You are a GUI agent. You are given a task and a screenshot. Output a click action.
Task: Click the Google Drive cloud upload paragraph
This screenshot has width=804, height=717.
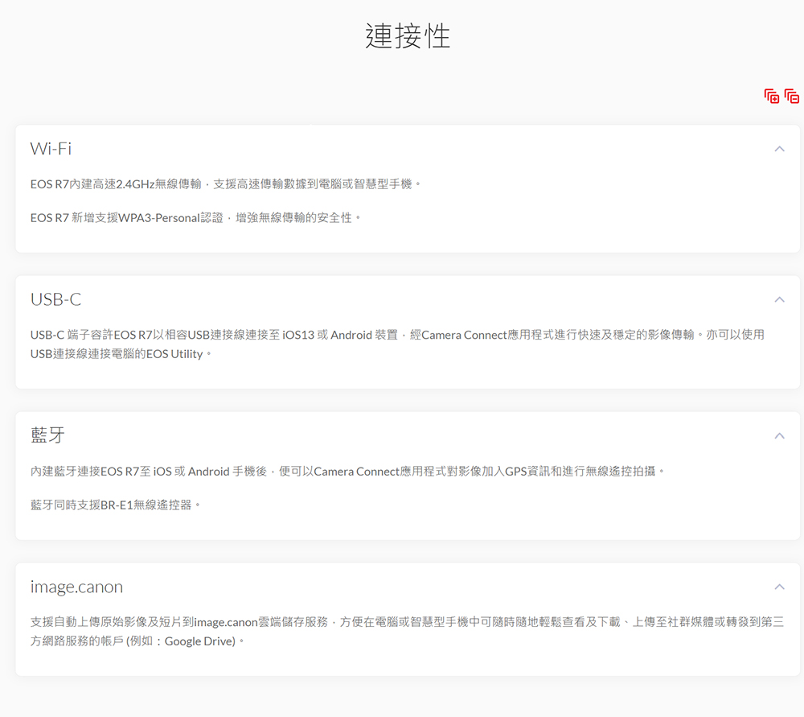coord(407,631)
